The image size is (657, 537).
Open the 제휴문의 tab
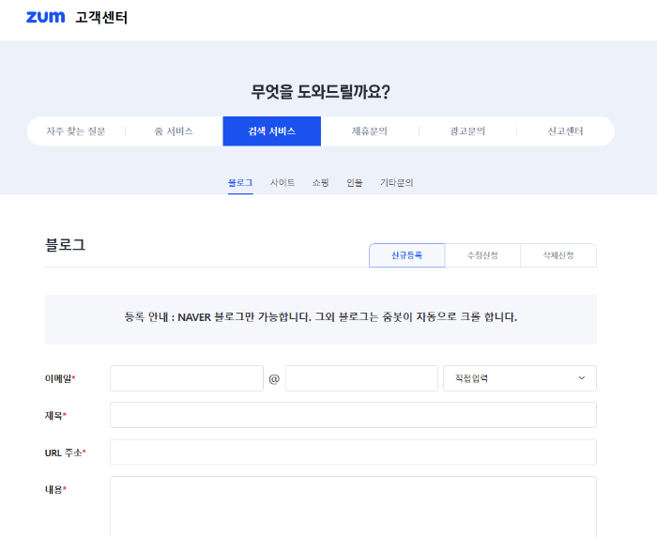click(370, 131)
